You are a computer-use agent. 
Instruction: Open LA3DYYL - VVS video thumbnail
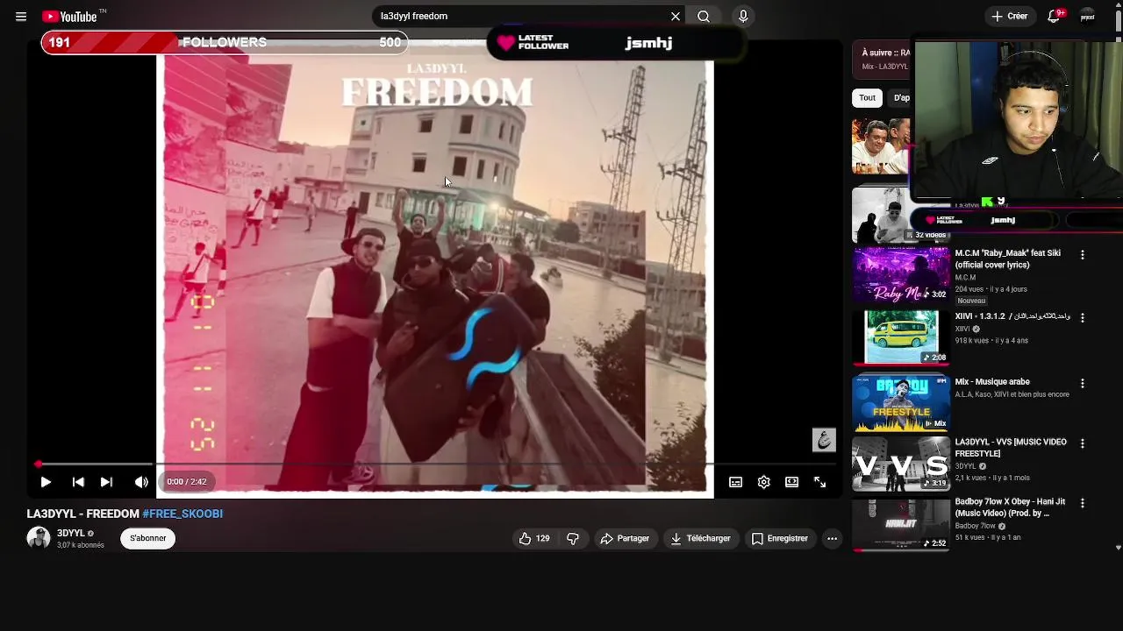[x=901, y=463]
